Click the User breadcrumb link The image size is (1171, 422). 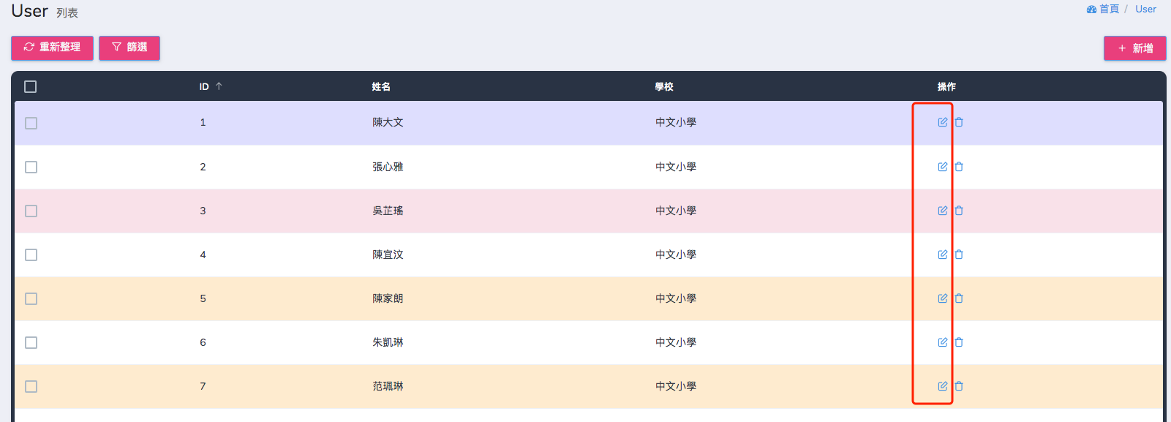(x=1145, y=9)
